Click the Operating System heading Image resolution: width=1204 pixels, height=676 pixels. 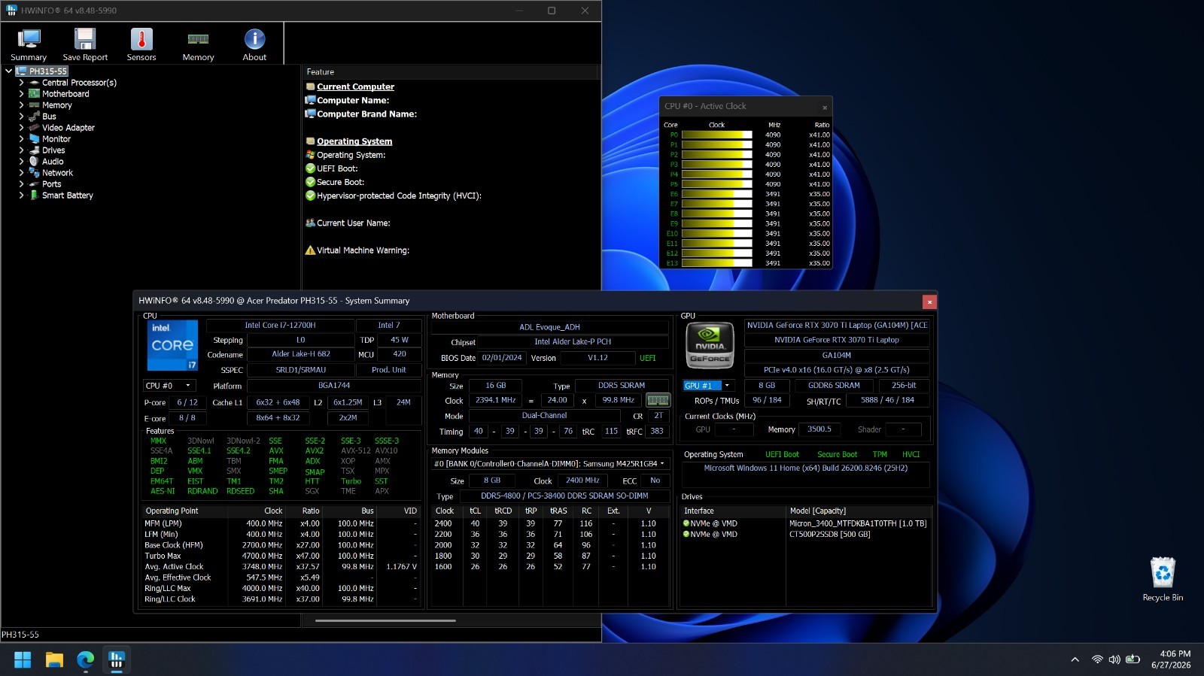tap(354, 141)
